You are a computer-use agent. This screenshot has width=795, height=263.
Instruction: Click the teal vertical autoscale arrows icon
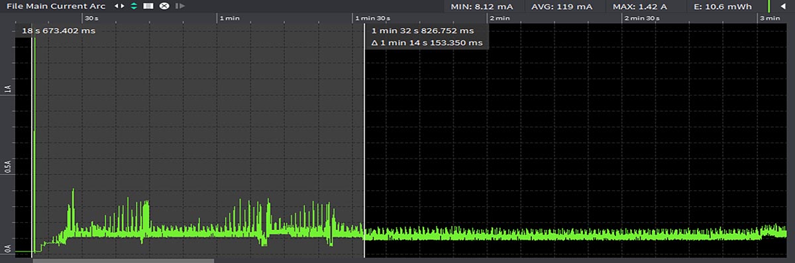134,6
